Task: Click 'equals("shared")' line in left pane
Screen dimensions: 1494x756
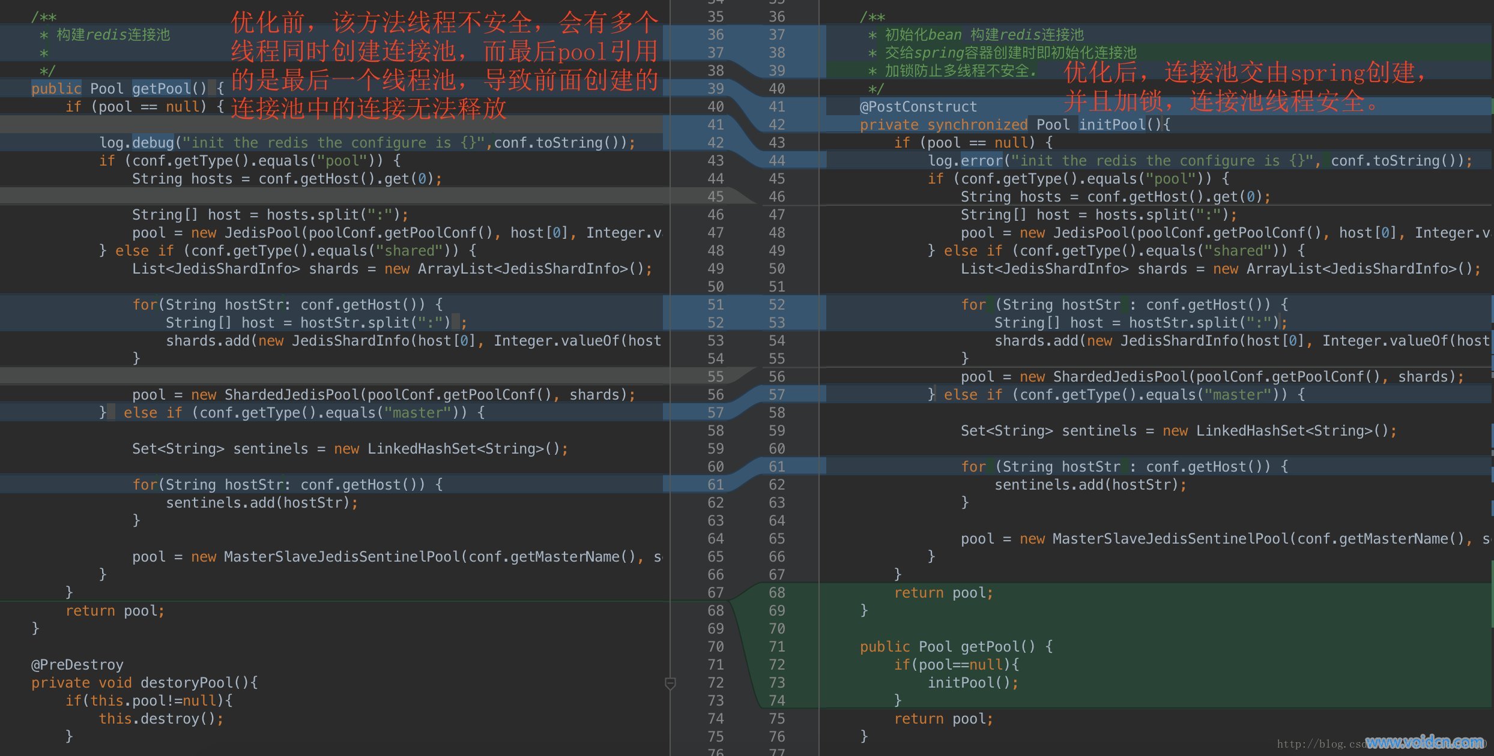Action: pos(288,251)
